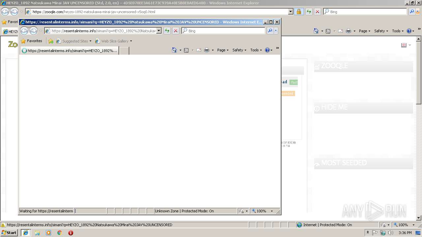This screenshot has width=422, height=237.
Task: Open Windows Start menu
Action: [x=9, y=233]
